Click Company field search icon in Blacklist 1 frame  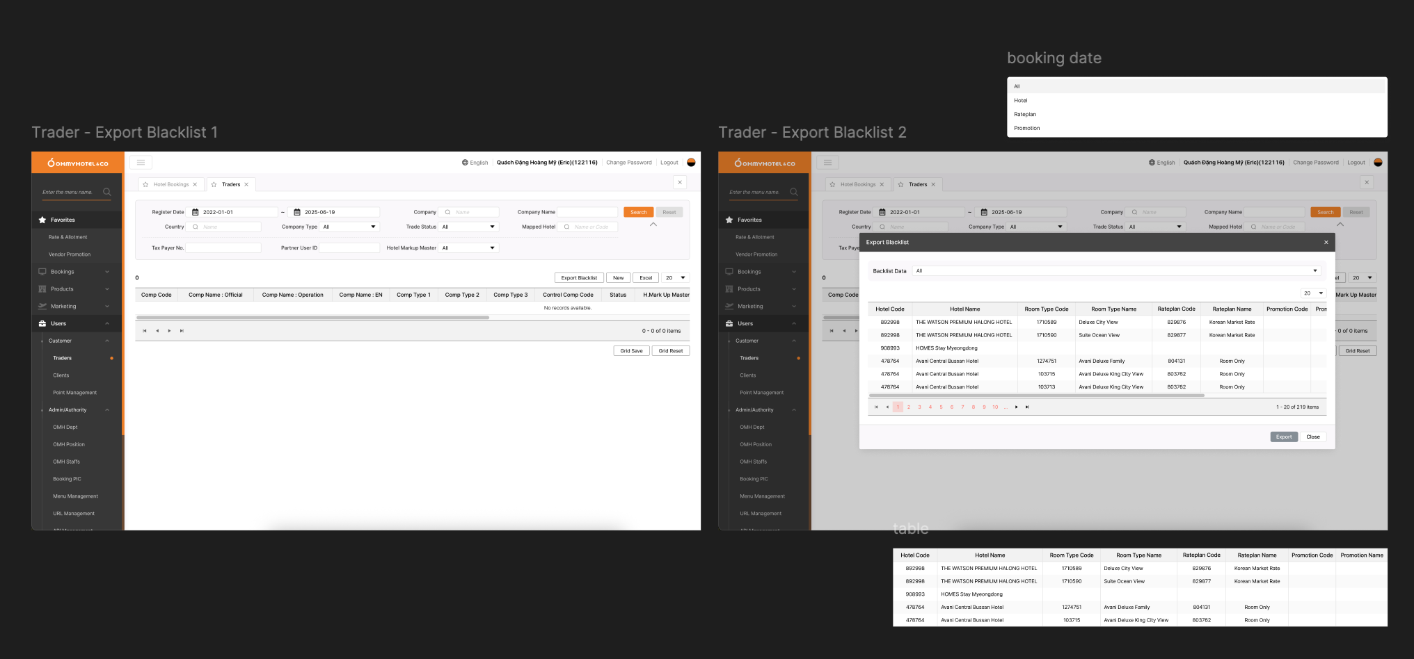point(447,212)
